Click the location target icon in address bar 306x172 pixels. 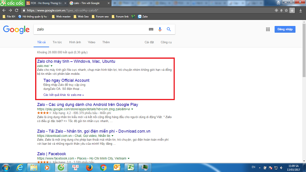[x=276, y=10]
